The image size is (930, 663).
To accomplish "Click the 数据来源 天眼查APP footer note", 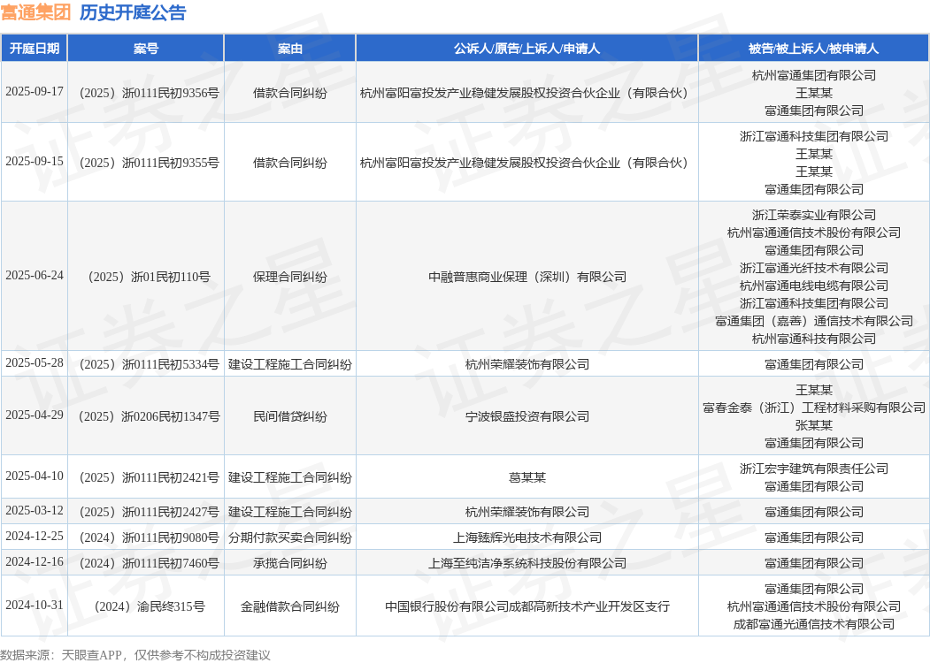I will pos(135,655).
